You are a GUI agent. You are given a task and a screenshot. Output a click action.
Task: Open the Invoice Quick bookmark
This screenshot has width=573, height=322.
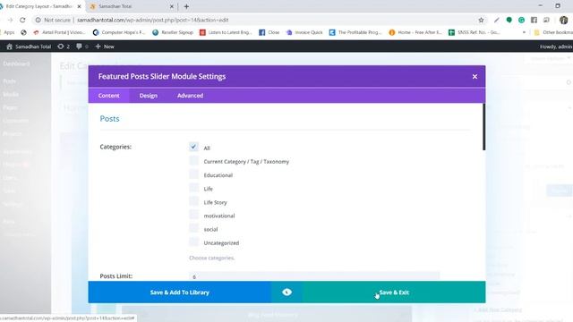click(x=304, y=32)
